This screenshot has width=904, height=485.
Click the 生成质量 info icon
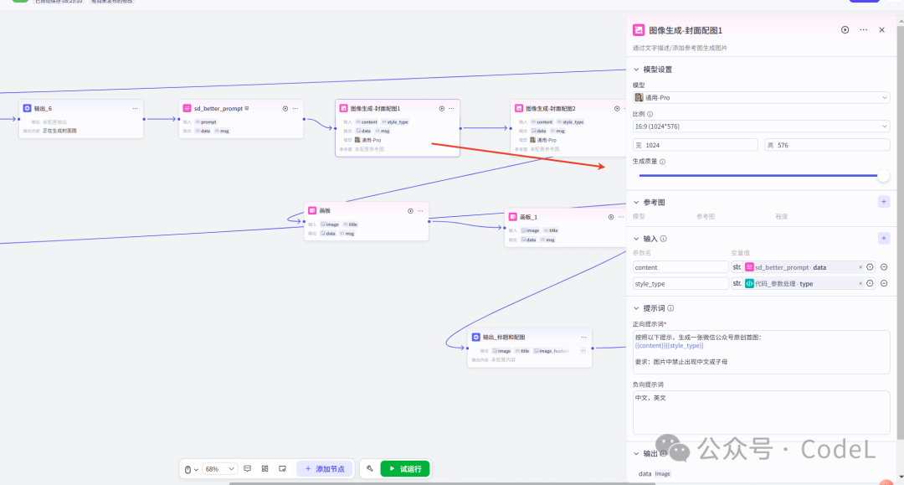662,162
